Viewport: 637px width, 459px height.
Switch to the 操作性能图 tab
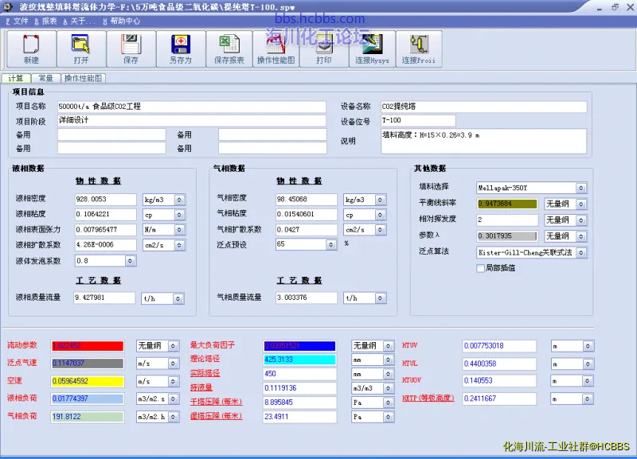(83, 78)
